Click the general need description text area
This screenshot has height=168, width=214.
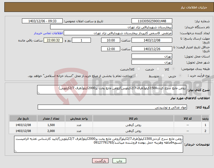pos(112,90)
